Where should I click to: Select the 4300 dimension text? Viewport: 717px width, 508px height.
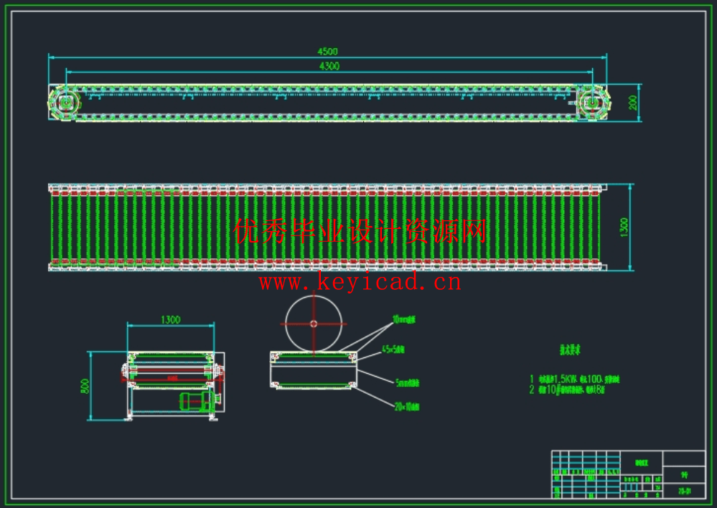(x=329, y=66)
